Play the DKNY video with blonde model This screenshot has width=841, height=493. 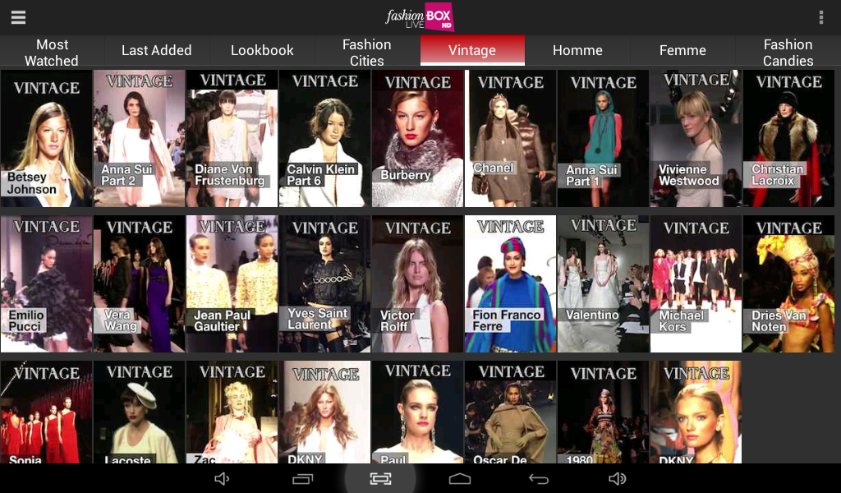696,412
